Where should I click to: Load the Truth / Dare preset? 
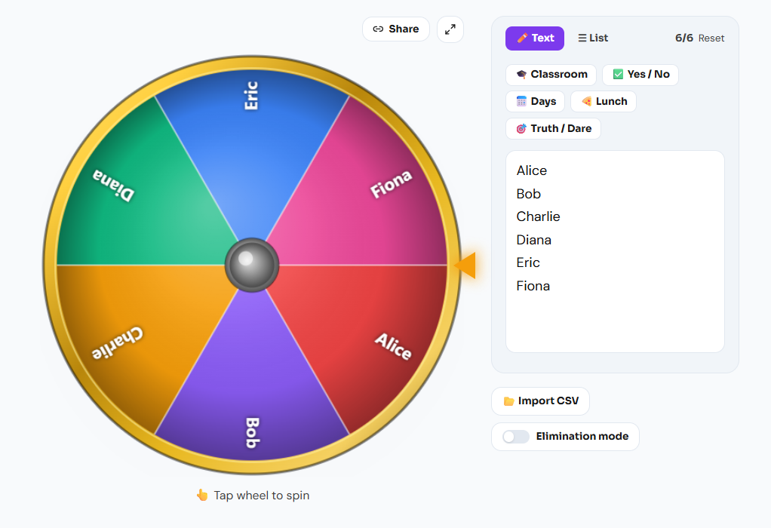click(553, 129)
